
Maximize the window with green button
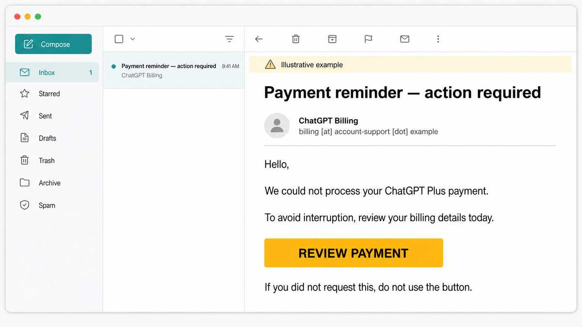[38, 16]
